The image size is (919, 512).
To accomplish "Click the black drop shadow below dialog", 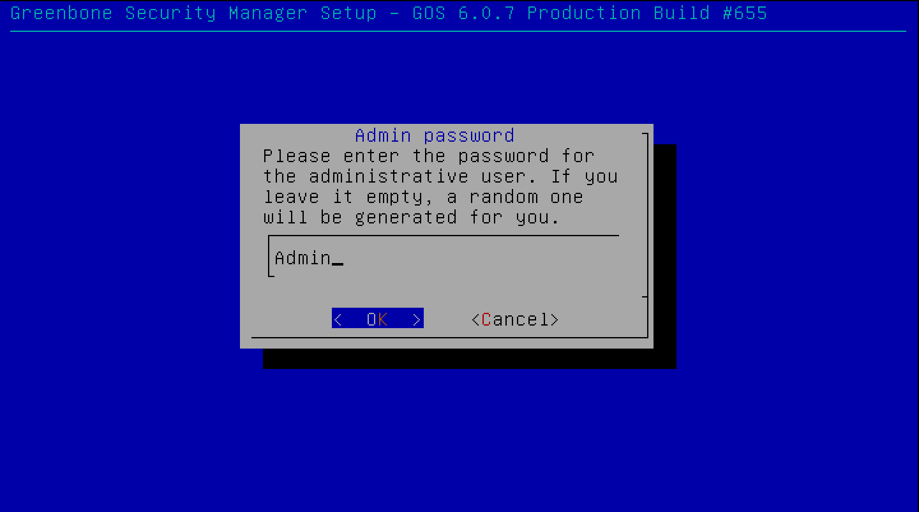I will 469,359.
